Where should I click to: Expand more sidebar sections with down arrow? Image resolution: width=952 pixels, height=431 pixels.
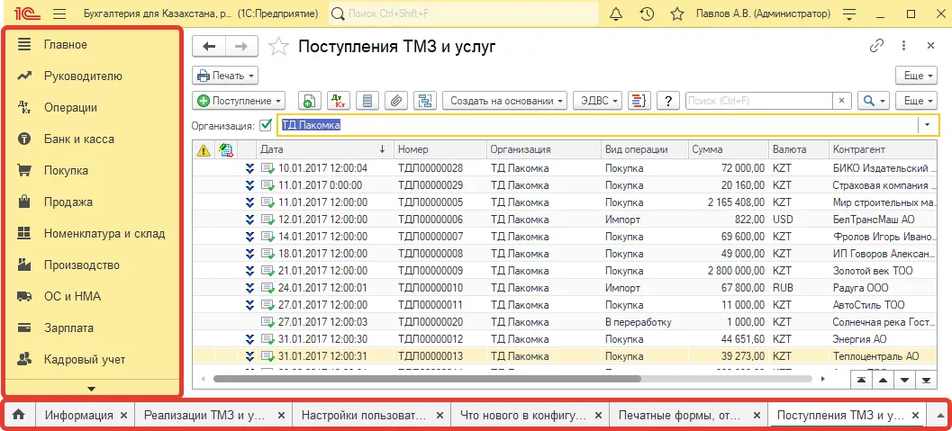(92, 389)
